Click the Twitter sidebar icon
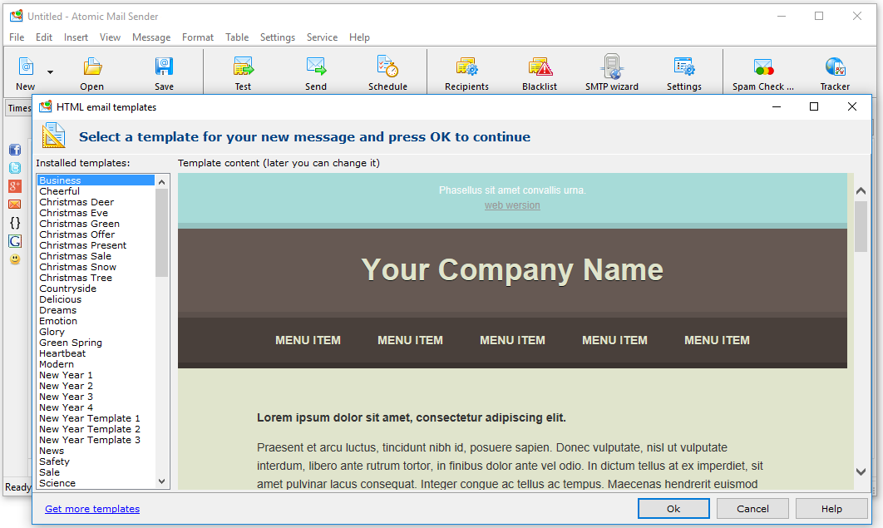883x528 pixels. 15,168
